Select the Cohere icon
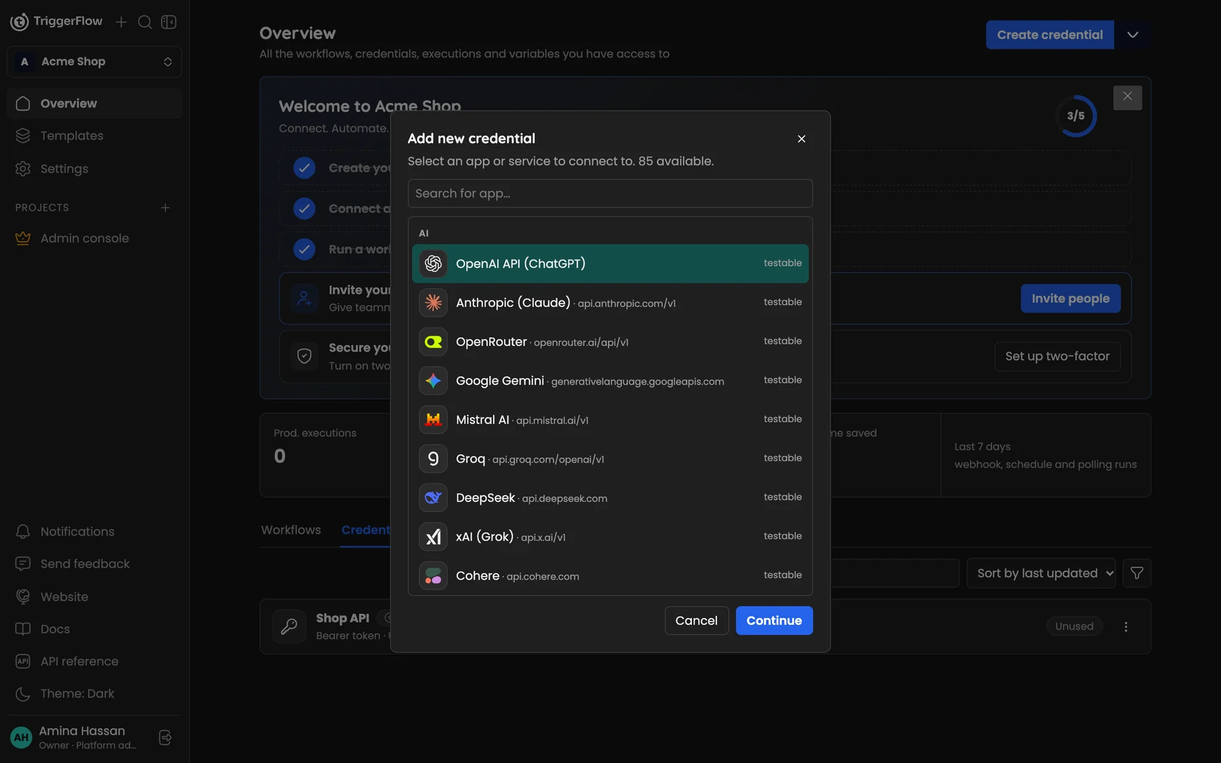 pos(433,576)
